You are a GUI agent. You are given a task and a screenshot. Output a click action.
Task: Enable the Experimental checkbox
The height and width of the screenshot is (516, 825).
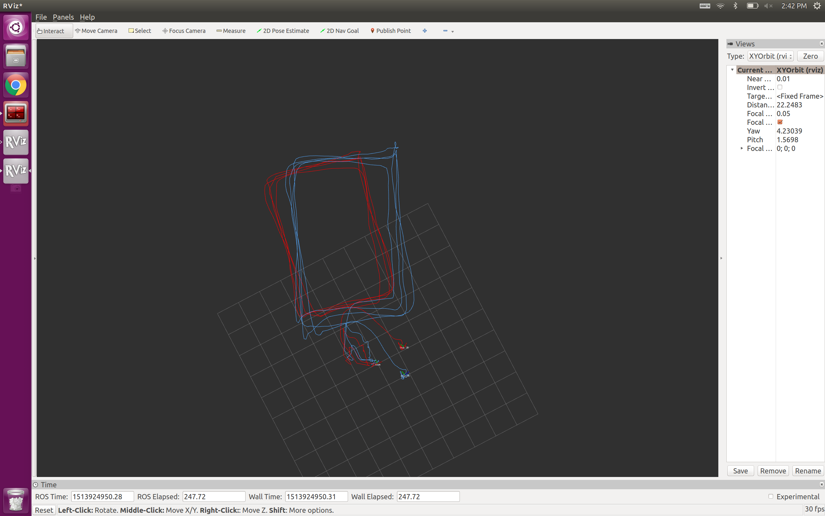click(772, 497)
